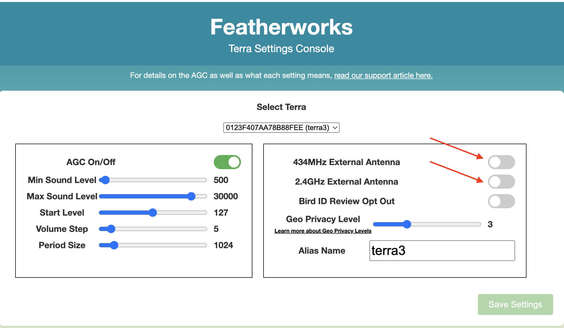
Task: Click the Min Sound Level slider
Action: pos(153,180)
